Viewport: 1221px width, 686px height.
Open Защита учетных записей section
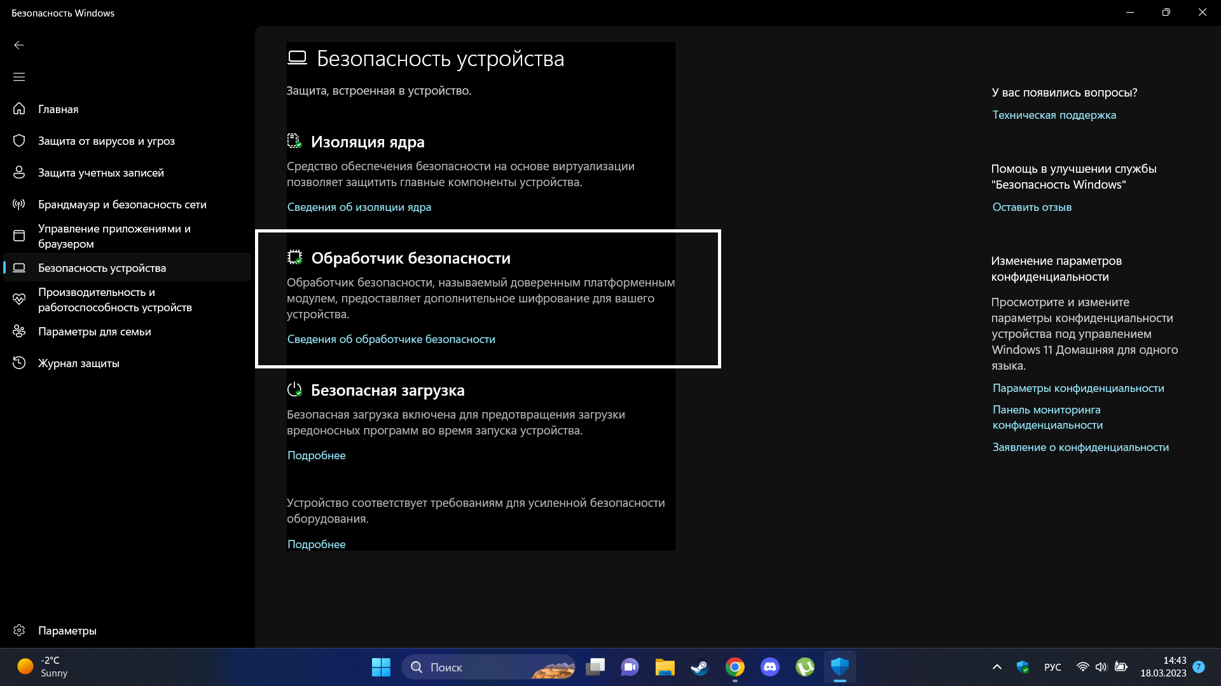point(127,172)
